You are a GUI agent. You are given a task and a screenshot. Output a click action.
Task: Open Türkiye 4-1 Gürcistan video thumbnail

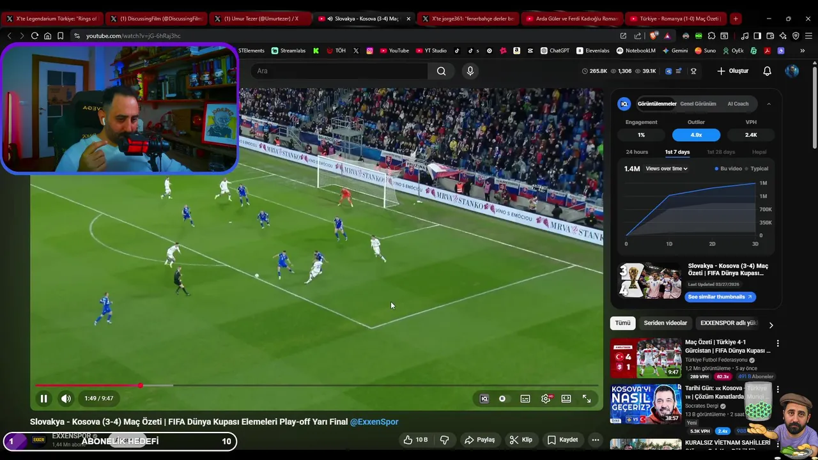tap(645, 358)
